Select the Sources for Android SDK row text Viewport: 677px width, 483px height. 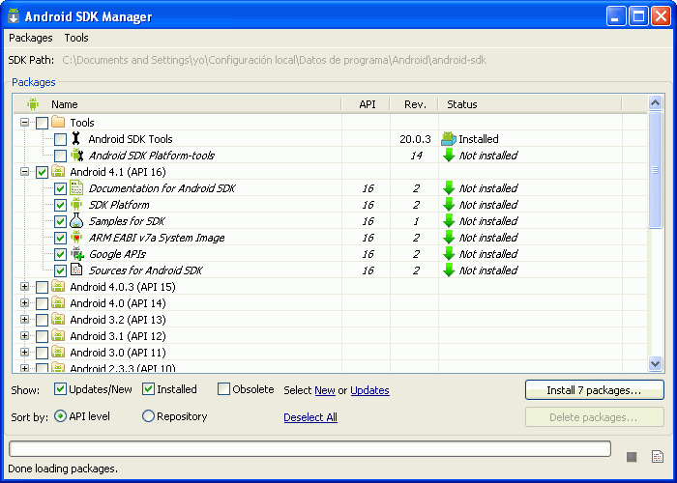tap(145, 270)
